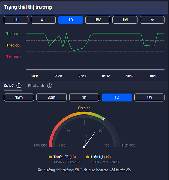Viewport: 169px width, 180px height.
Task: Switch to the Cơ sở tab
Action: tap(9, 86)
